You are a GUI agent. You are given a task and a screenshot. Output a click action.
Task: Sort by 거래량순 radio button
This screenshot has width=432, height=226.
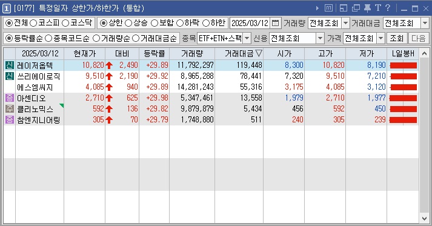tap(96, 38)
